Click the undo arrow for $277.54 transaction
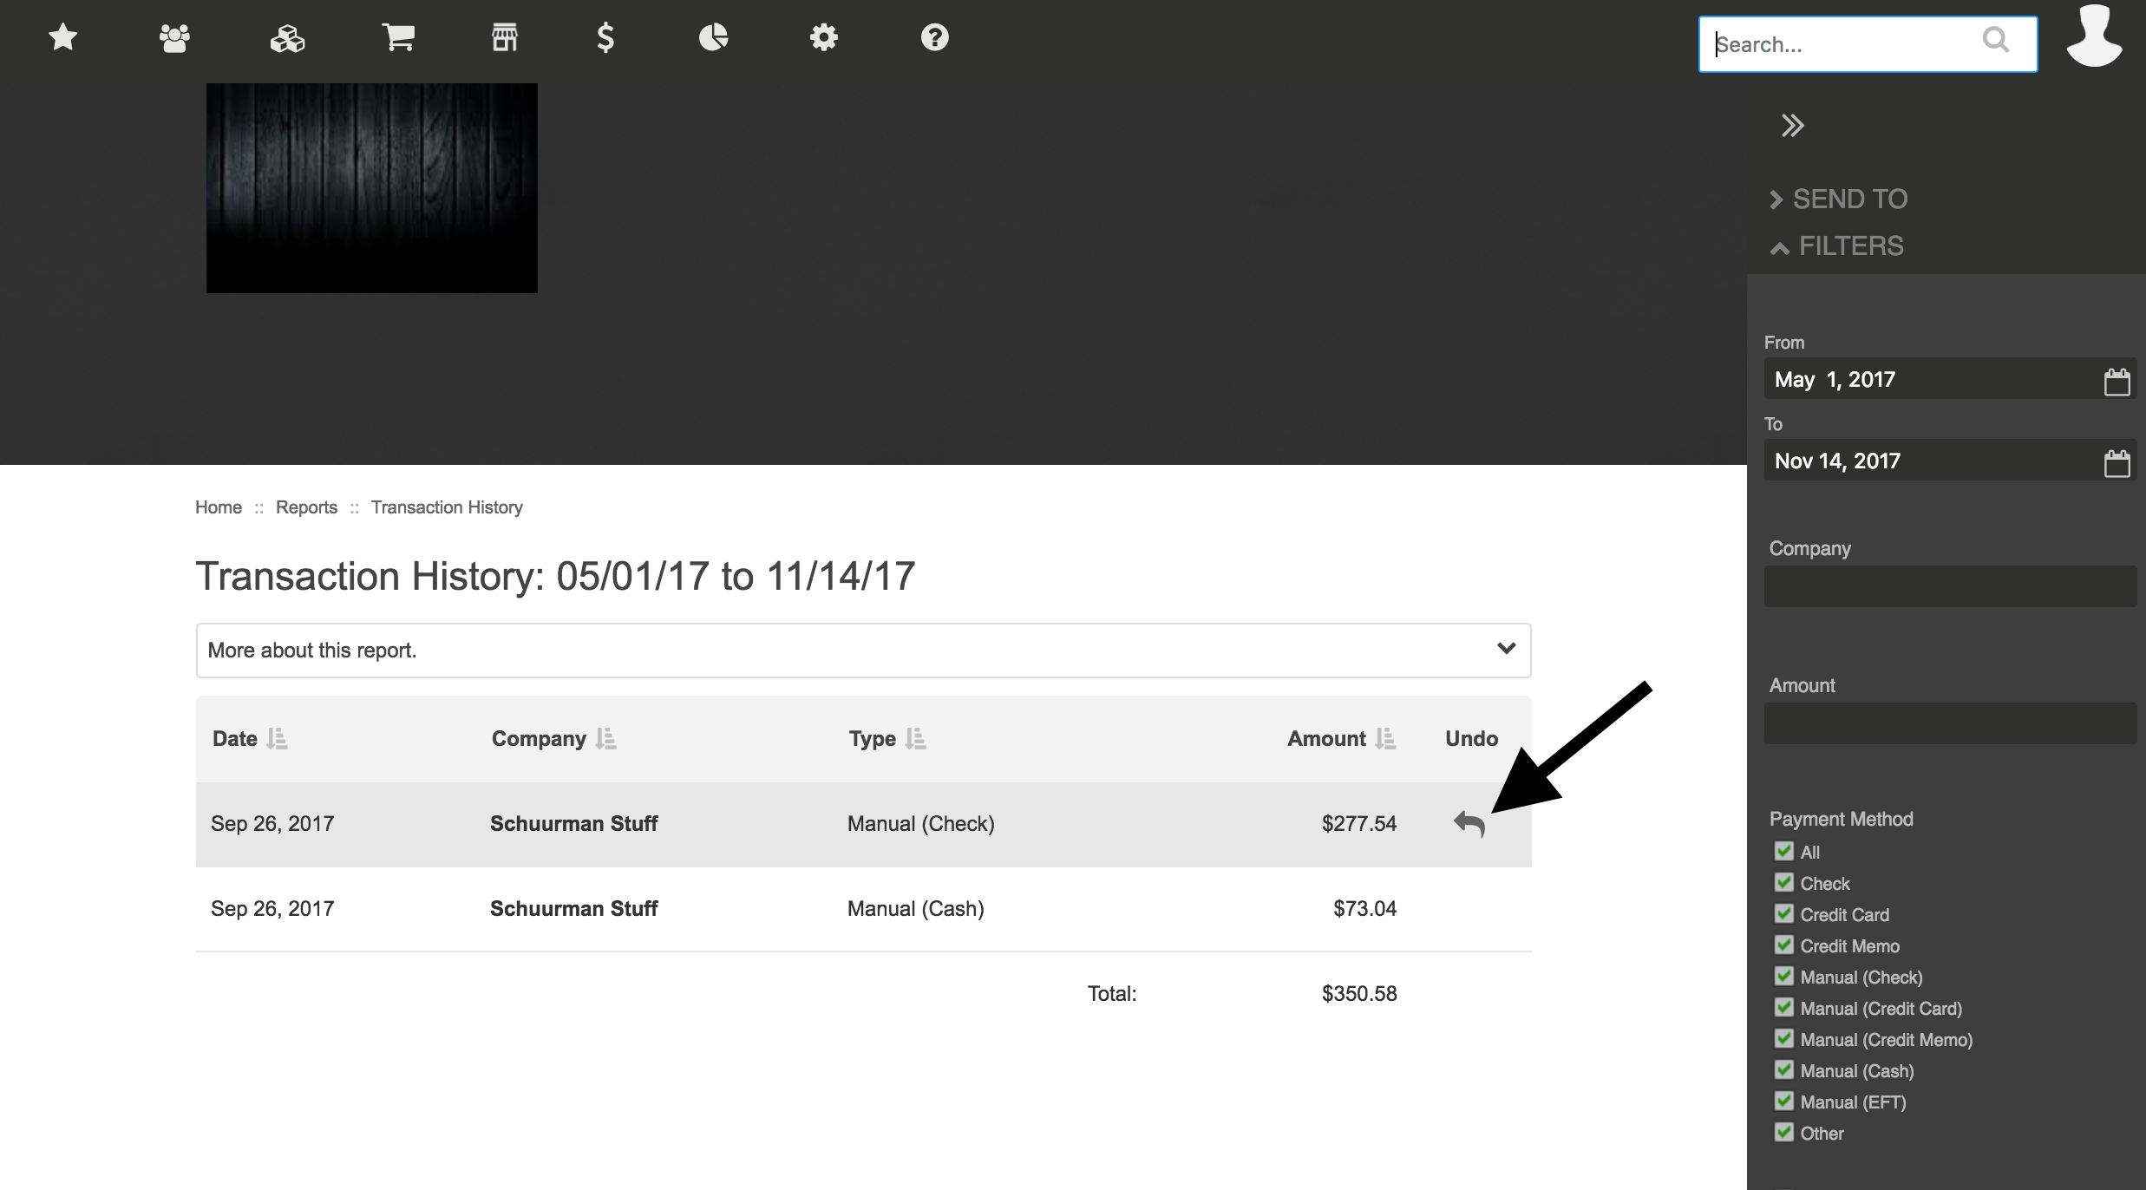The height and width of the screenshot is (1190, 2146). coord(1469,822)
